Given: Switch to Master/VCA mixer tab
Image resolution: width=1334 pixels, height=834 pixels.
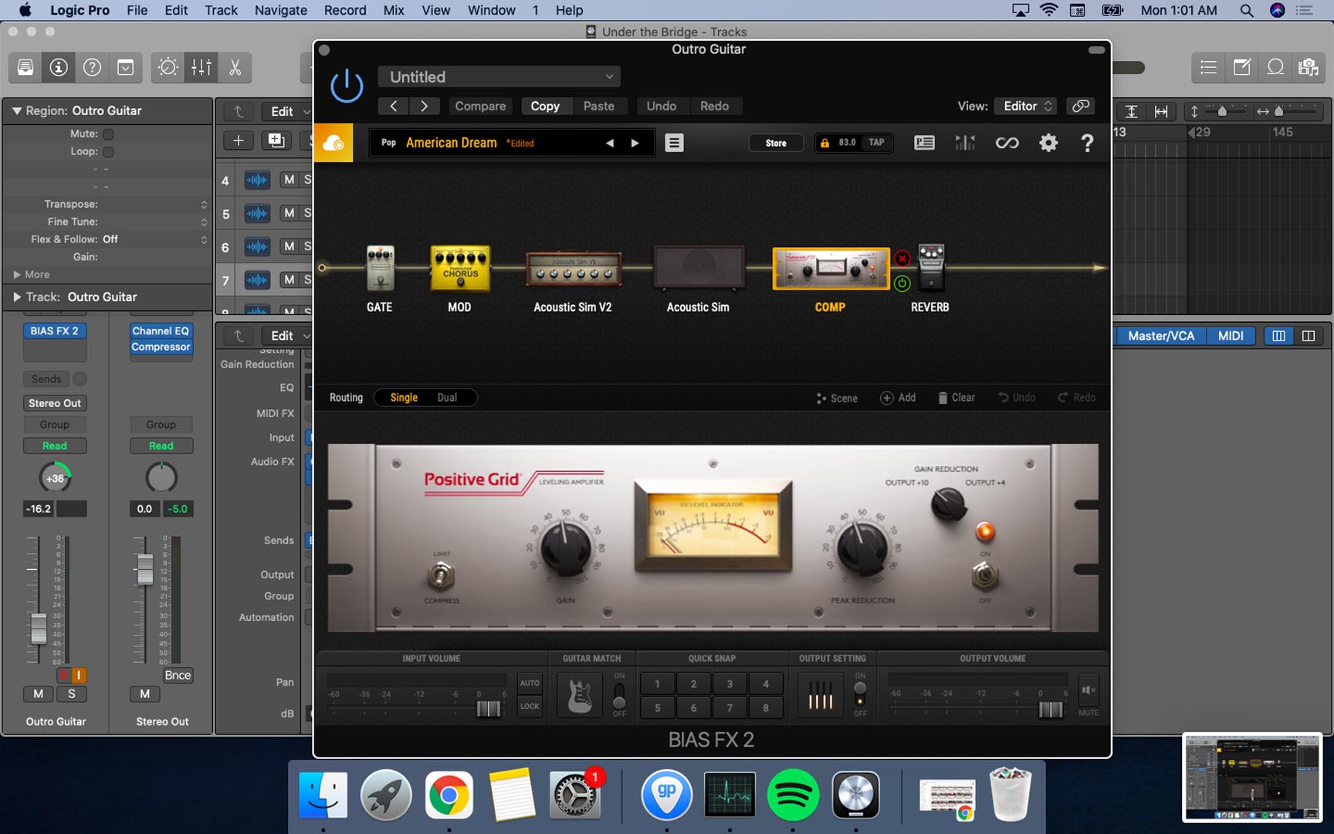Looking at the screenshot, I should coord(1161,336).
